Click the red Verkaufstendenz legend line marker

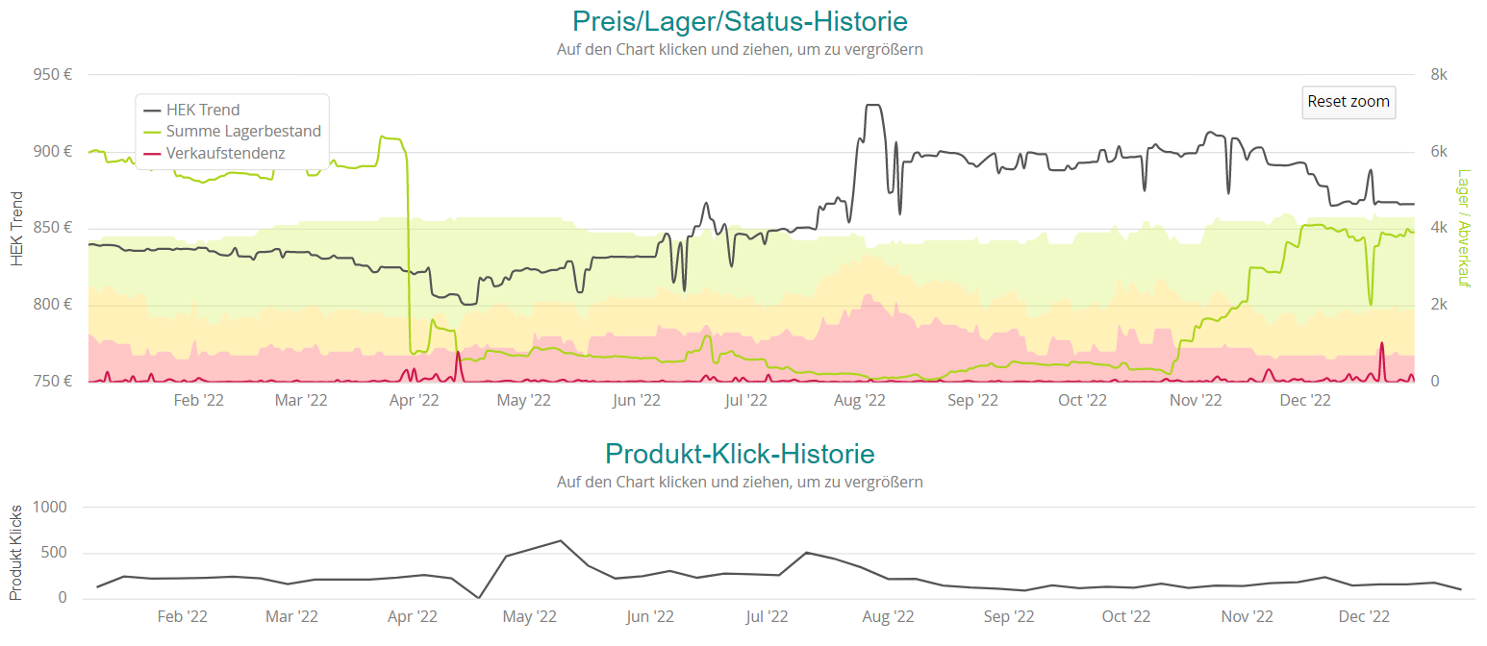(x=152, y=153)
